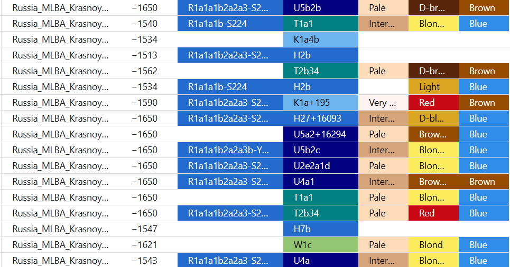Click the date value −1562
Image resolution: width=510 pixels, height=267 pixels.
(145, 71)
